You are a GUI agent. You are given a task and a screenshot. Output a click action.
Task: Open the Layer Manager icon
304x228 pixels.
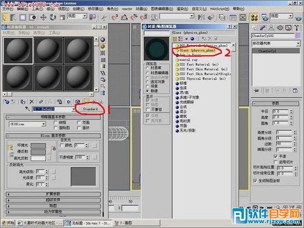point(222,17)
